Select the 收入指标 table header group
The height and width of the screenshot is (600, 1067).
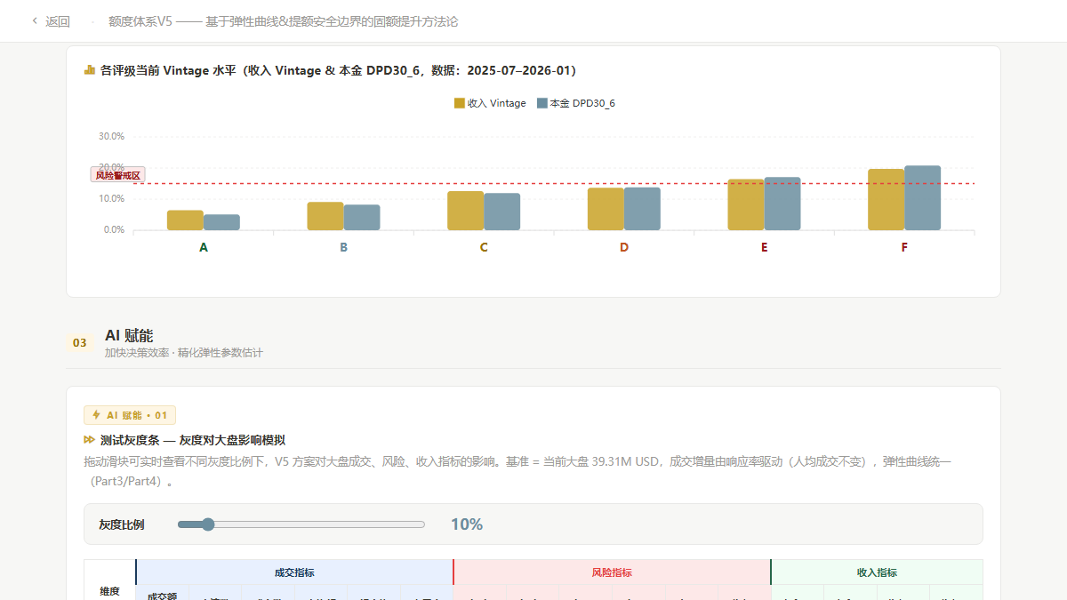tap(877, 572)
